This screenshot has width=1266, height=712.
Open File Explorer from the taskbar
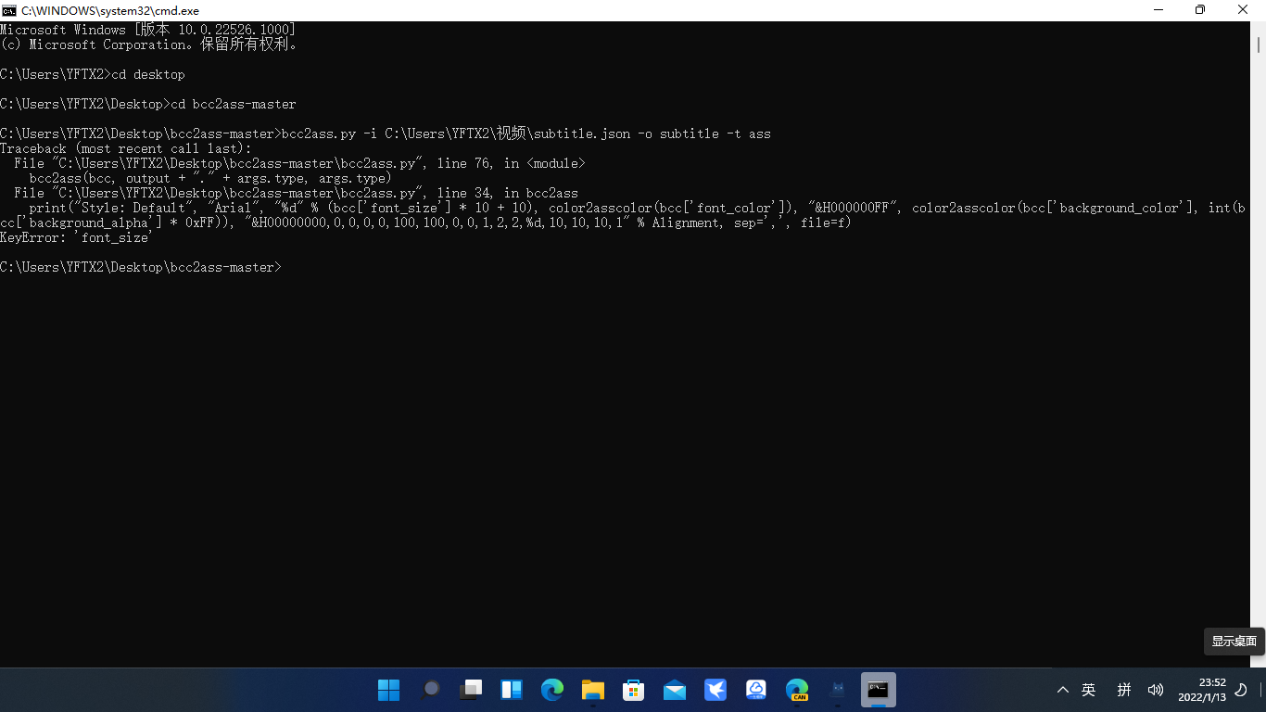pyautogui.click(x=593, y=690)
